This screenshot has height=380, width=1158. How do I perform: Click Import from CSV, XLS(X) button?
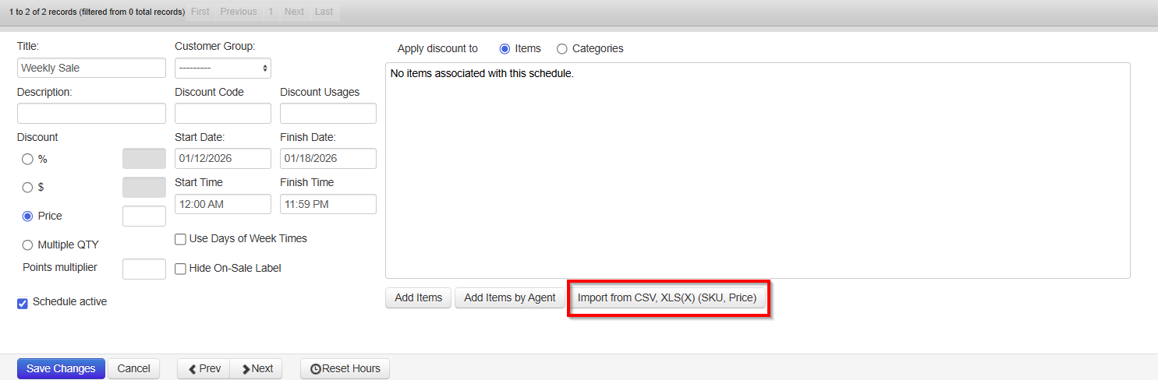click(668, 297)
